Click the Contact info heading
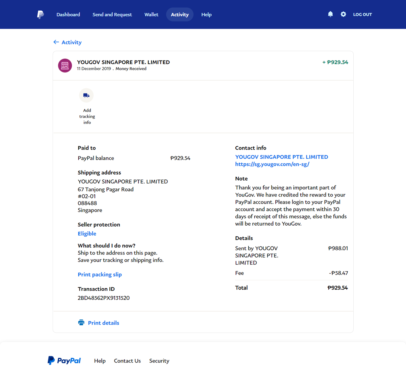Viewport: 406px width, 372px height. click(x=251, y=148)
